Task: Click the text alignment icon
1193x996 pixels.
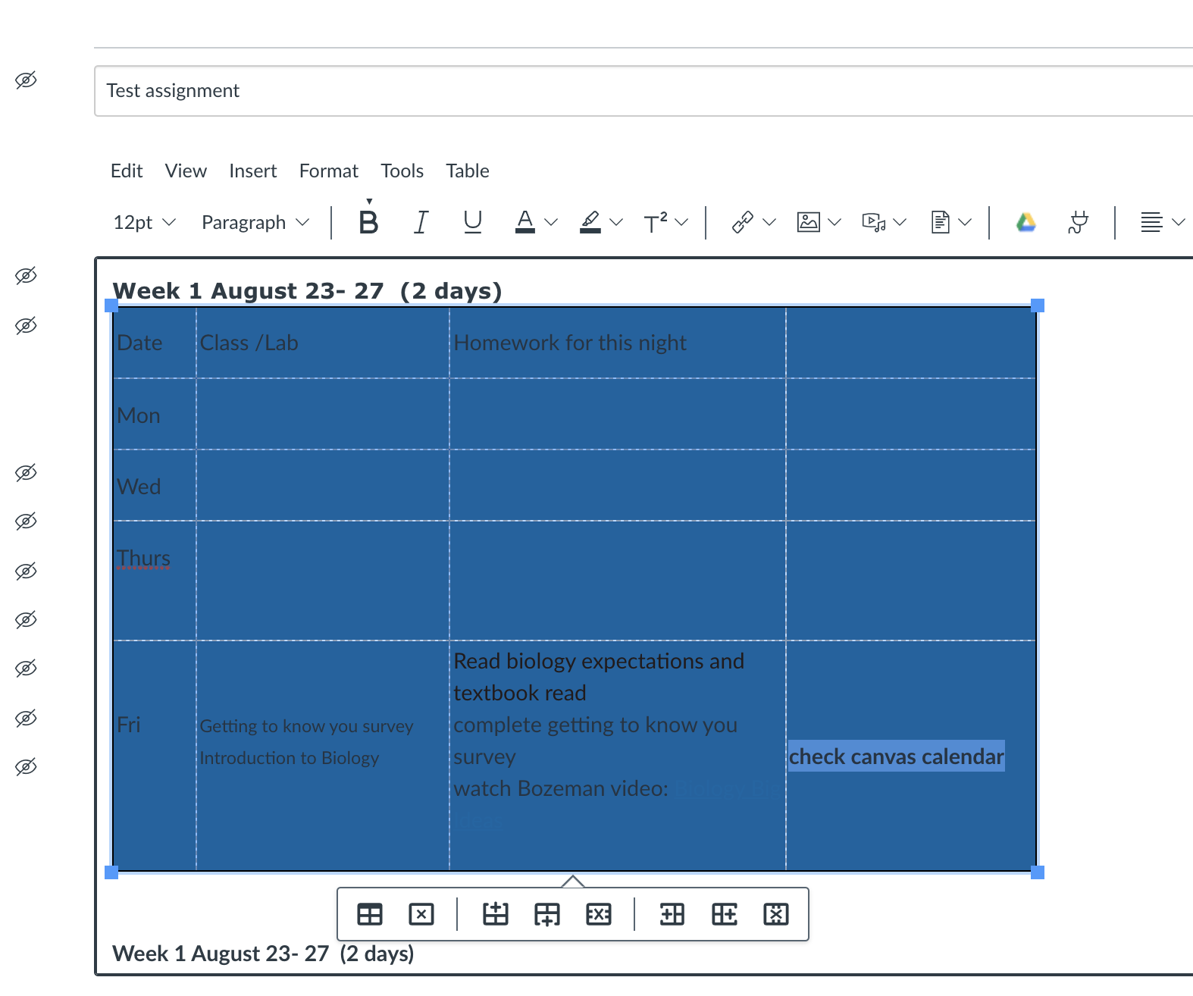Action: tap(1151, 222)
